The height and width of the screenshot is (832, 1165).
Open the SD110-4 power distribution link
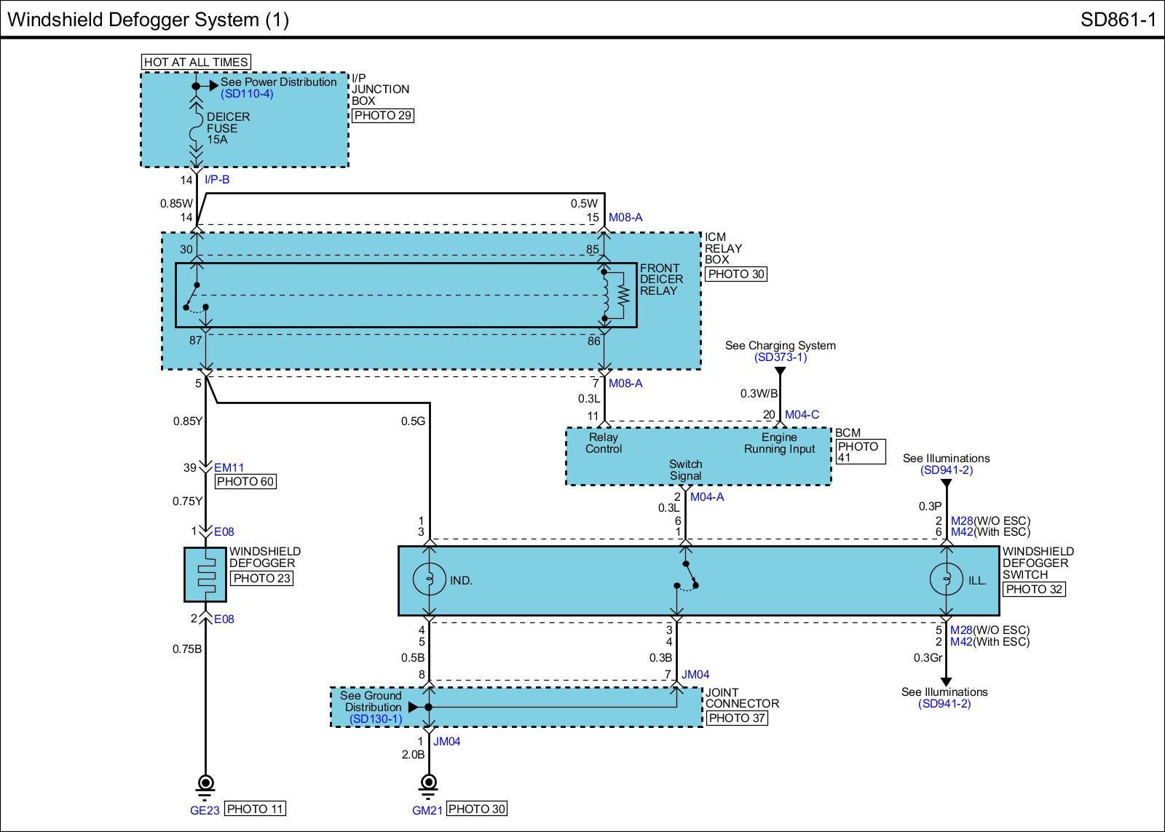pyautogui.click(x=247, y=94)
